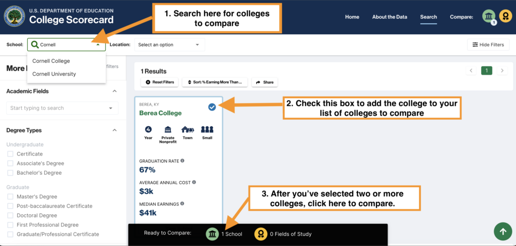516x246 pixels.
Task: Go to Home in top navigation
Action: (x=352, y=17)
